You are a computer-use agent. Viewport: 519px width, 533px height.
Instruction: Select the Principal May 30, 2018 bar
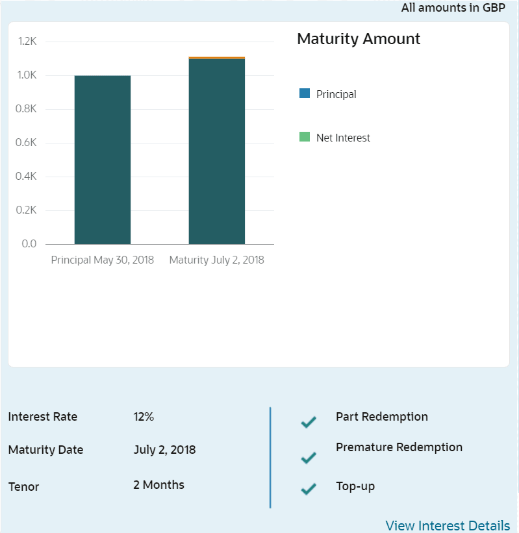click(103, 160)
